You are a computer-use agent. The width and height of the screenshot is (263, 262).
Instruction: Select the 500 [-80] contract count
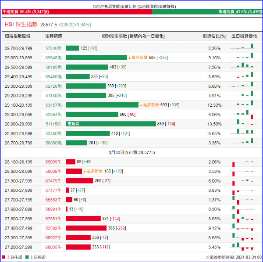[128, 115]
